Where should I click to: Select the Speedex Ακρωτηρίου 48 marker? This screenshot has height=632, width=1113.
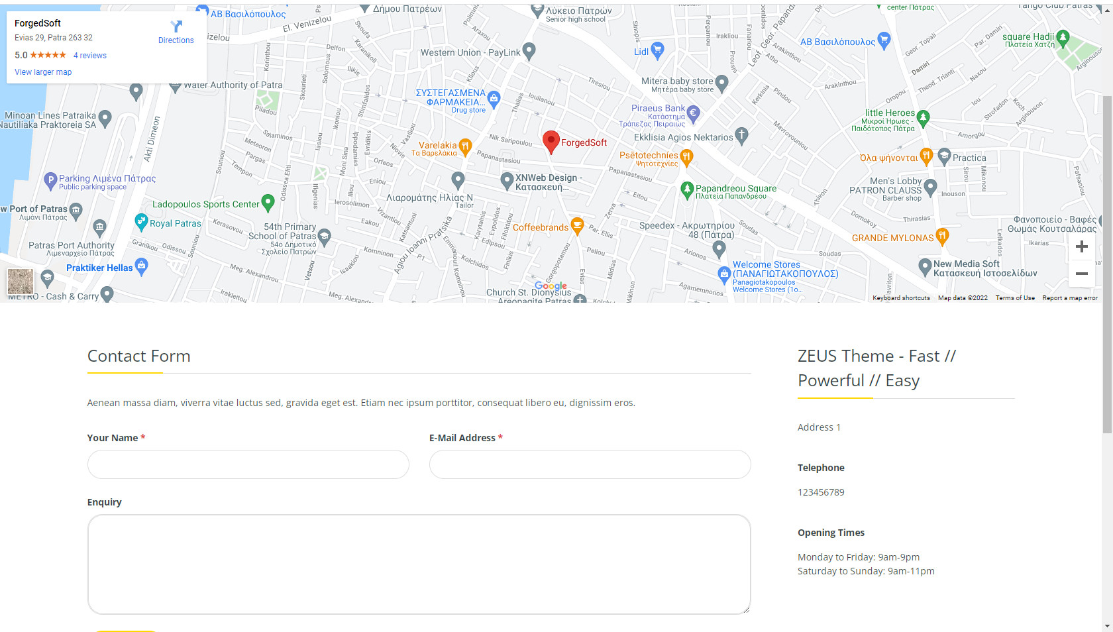(719, 249)
